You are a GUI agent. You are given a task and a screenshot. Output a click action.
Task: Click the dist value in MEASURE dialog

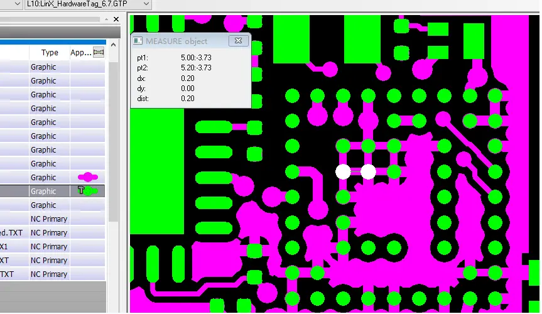(x=188, y=99)
